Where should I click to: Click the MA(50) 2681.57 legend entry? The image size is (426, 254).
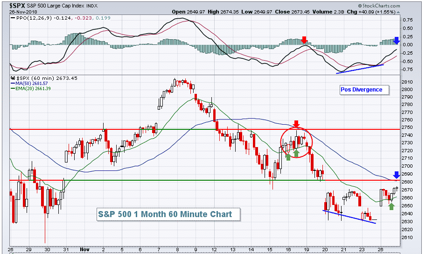point(32,84)
